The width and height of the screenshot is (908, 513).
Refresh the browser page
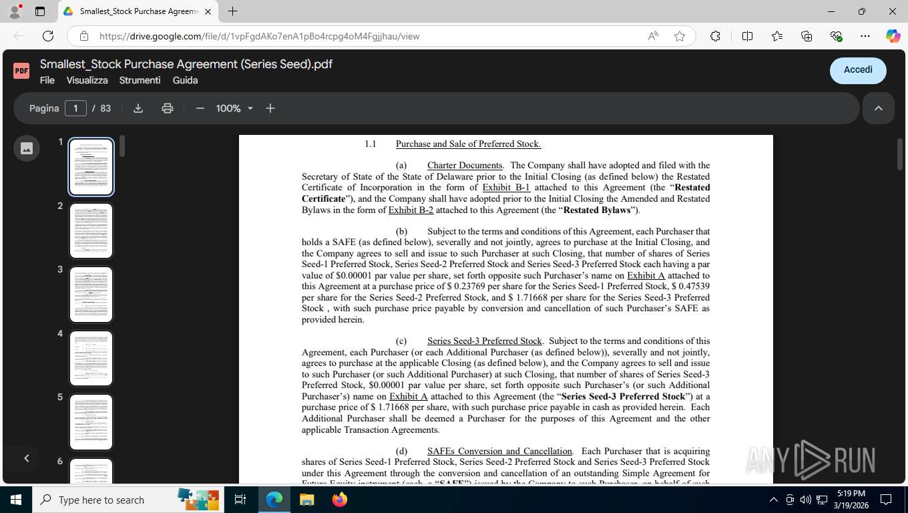(48, 36)
